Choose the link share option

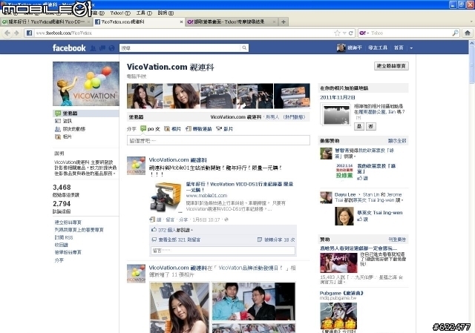pyautogui.click(x=199, y=128)
